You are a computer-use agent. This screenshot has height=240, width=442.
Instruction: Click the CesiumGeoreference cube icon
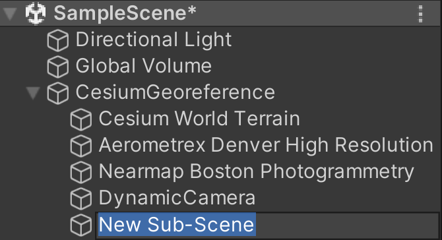(58, 93)
